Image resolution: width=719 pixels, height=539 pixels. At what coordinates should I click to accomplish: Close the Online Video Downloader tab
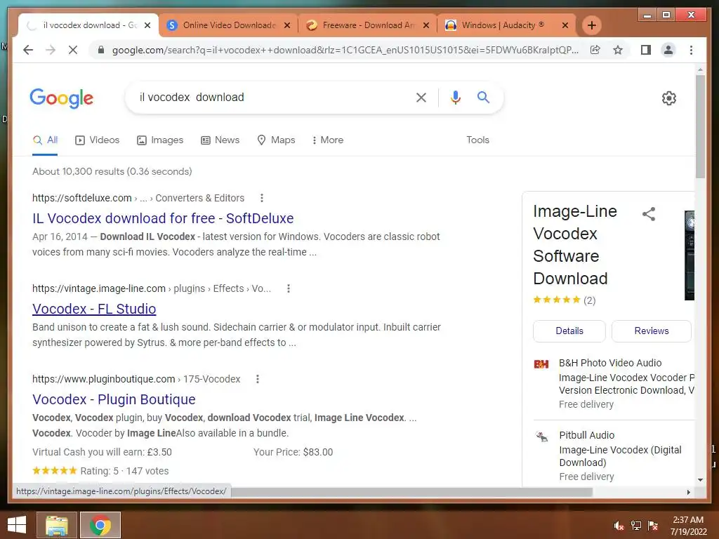point(287,25)
